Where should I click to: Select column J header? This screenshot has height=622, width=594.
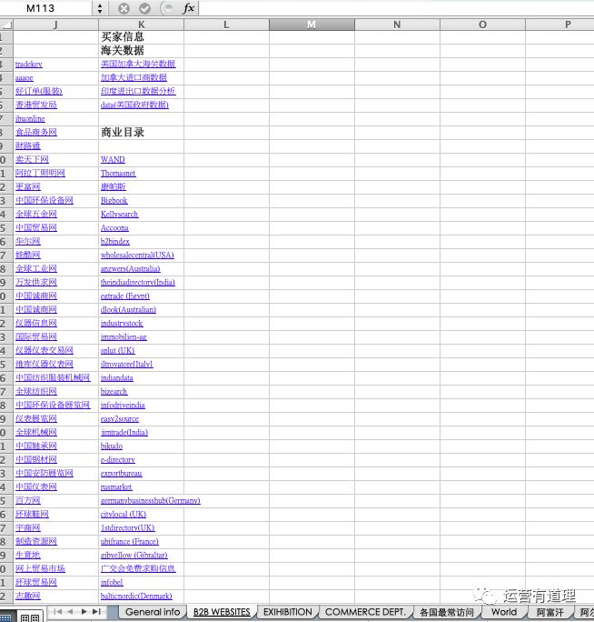pos(56,25)
